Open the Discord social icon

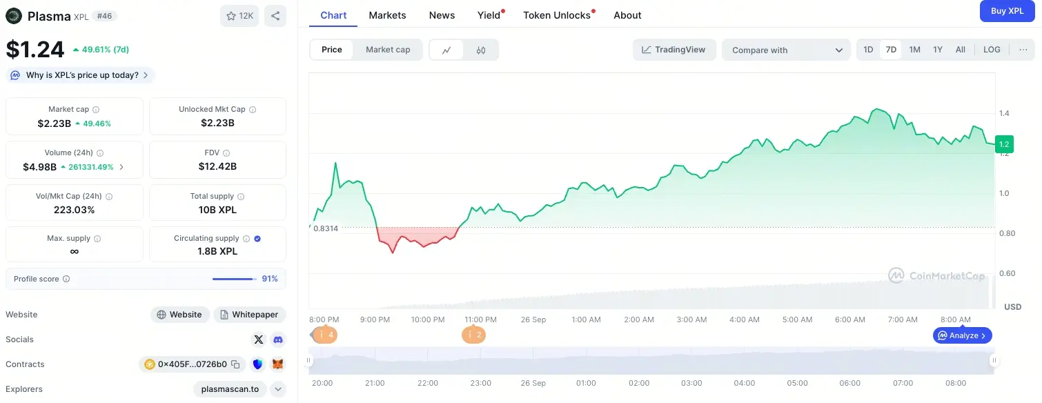278,340
